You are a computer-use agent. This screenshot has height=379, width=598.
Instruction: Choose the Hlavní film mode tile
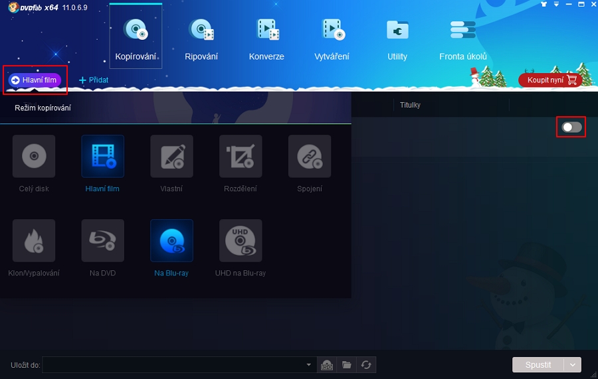click(102, 156)
